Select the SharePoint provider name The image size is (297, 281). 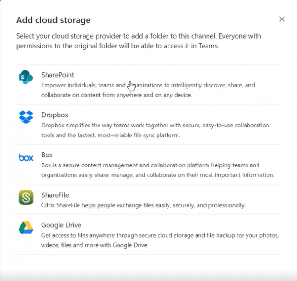pos(58,75)
